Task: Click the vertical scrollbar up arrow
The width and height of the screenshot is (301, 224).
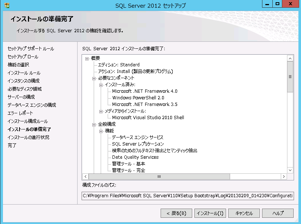Action: [290, 58]
